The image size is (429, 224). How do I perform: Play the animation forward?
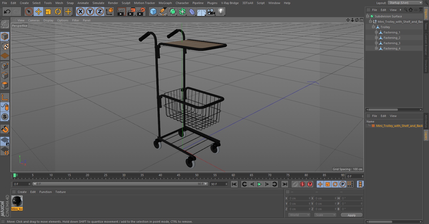tap(259, 184)
